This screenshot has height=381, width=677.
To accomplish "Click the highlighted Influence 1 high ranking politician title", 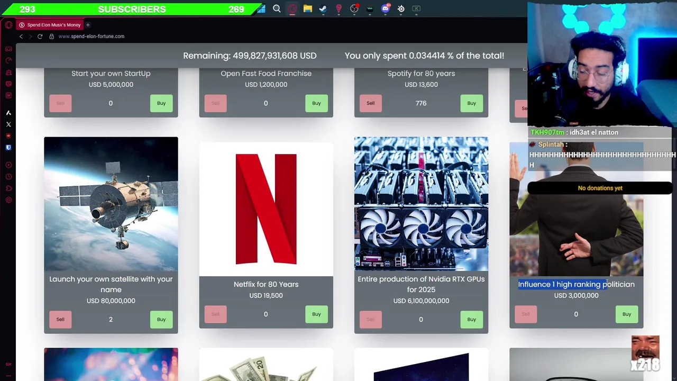I will (577, 284).
